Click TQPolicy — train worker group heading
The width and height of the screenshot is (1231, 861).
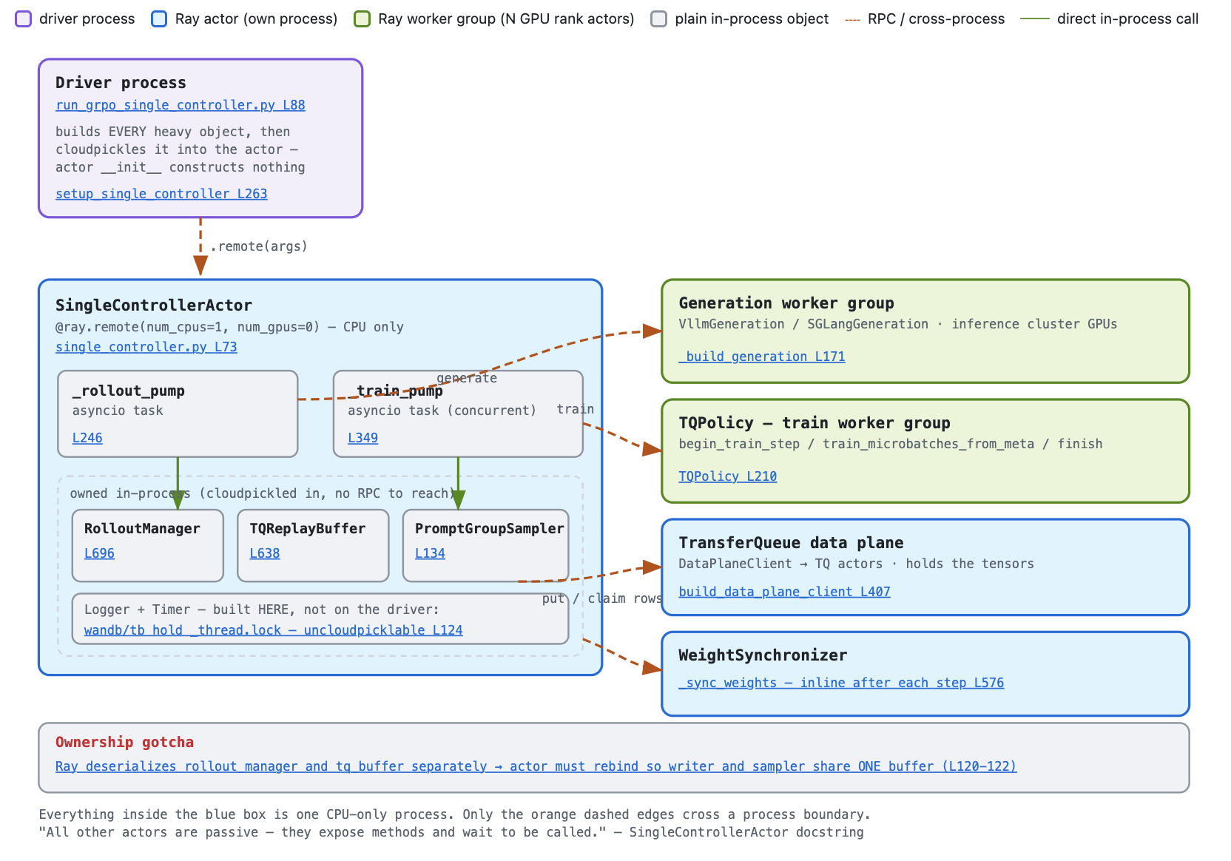(815, 423)
